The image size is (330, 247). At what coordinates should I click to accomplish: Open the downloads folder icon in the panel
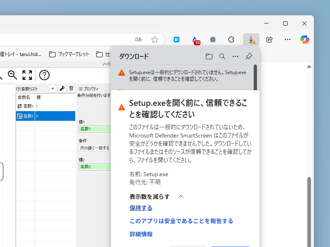[x=209, y=56]
